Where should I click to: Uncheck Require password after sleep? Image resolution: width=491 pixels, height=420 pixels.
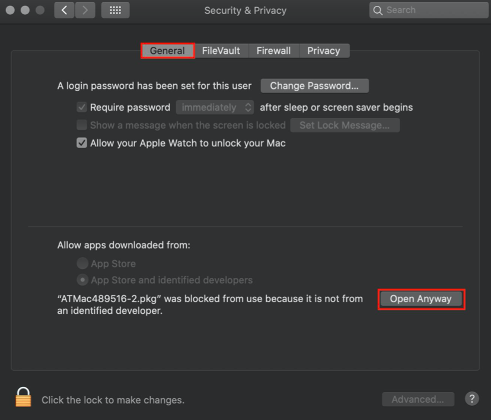coord(81,107)
